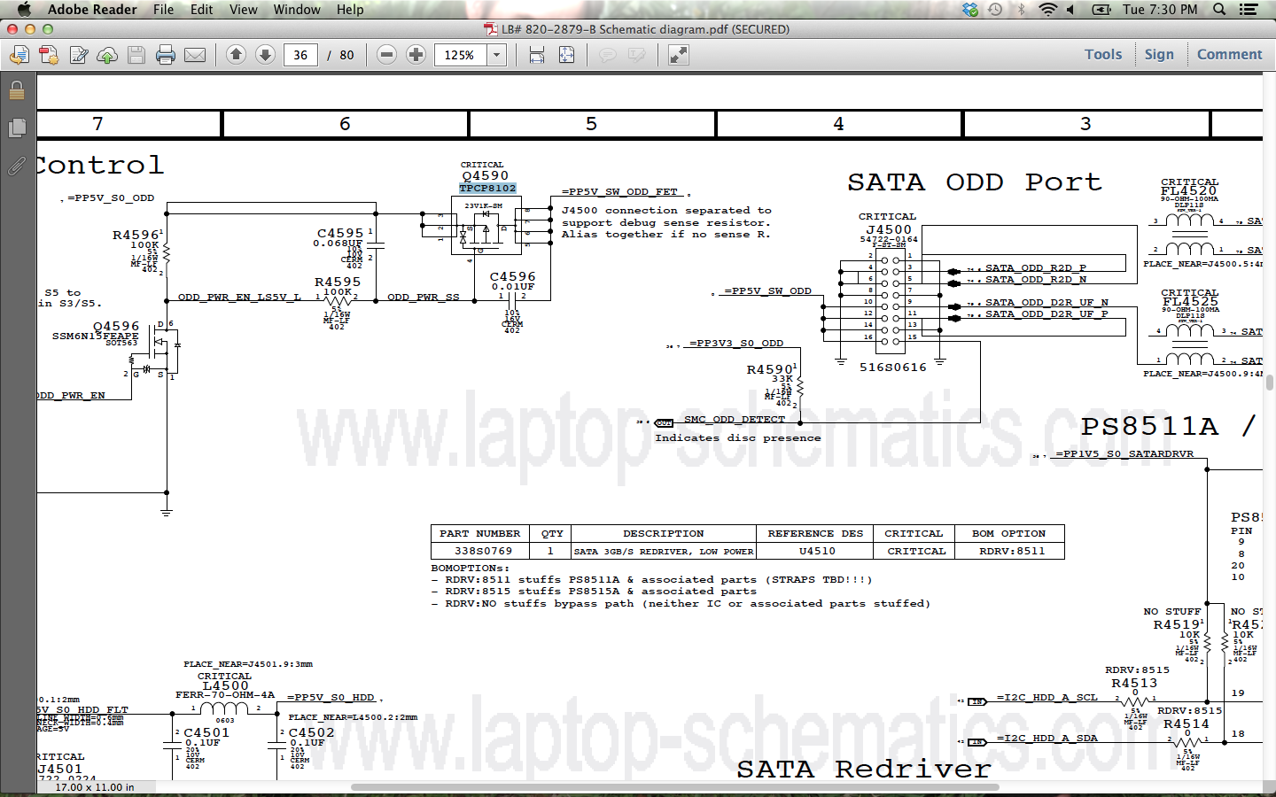Click the J4500 connector reference label
The height and width of the screenshot is (797, 1276).
pos(889,229)
